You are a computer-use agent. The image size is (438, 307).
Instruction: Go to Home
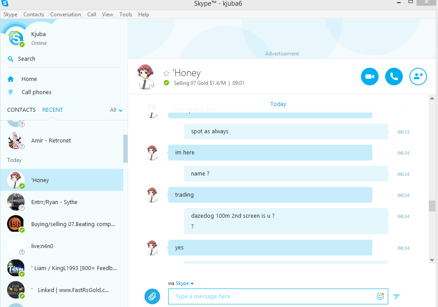click(29, 79)
